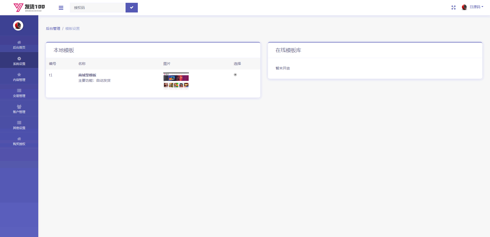The width and height of the screenshot is (490, 237).
Task: Click the header user avatar
Action: (464, 7)
